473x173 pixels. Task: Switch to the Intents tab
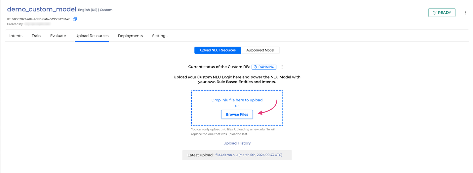pyautogui.click(x=16, y=36)
